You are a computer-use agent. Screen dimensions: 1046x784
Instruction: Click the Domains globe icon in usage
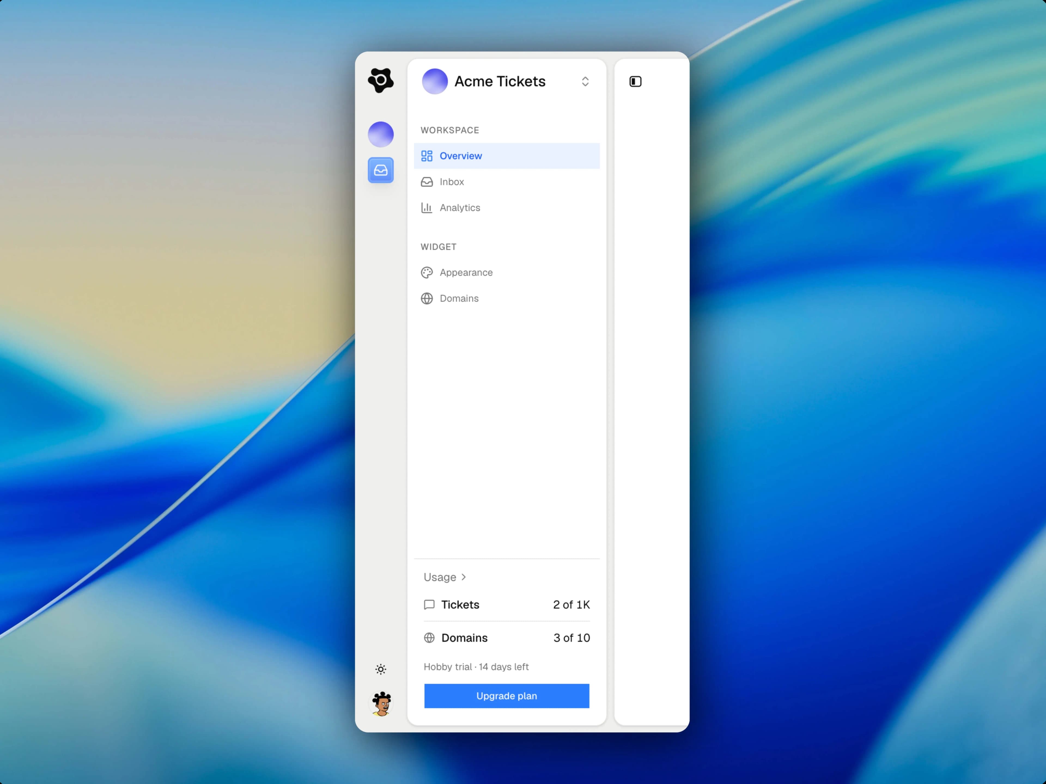pos(429,638)
